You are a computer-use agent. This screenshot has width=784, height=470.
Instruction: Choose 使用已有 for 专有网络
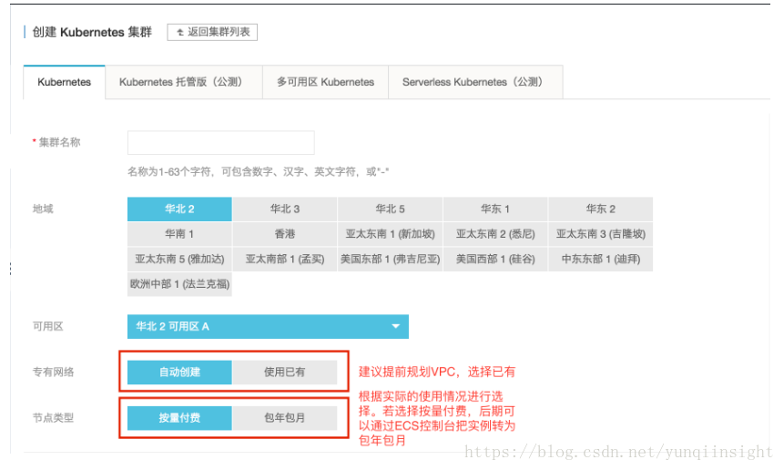[285, 372]
